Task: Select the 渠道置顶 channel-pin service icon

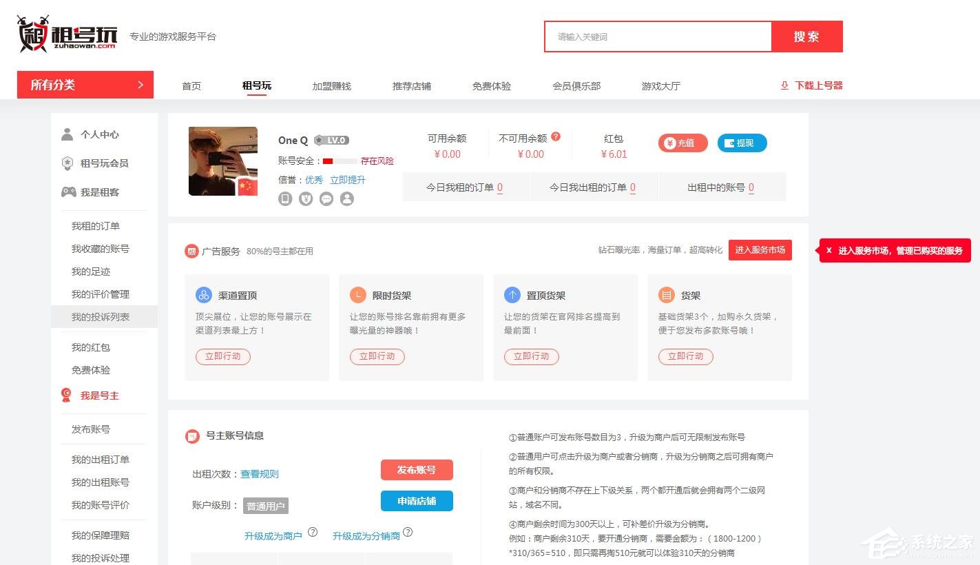Action: pos(203,294)
